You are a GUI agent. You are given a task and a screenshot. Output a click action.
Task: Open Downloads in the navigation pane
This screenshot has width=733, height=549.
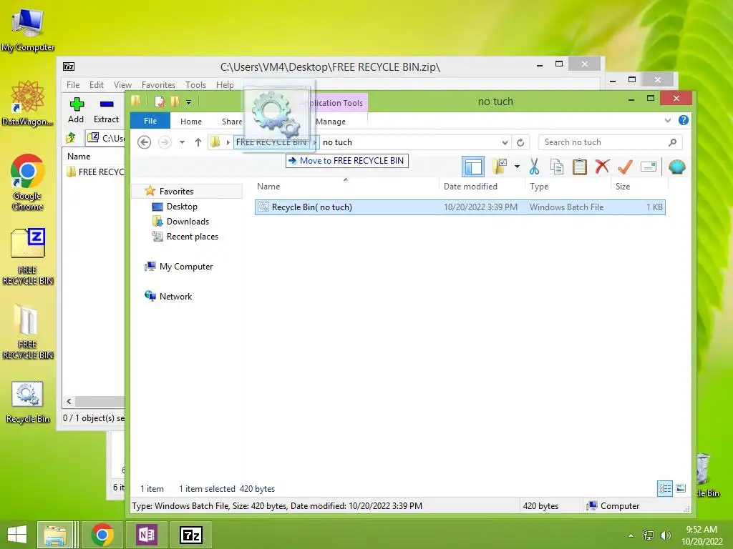(188, 222)
